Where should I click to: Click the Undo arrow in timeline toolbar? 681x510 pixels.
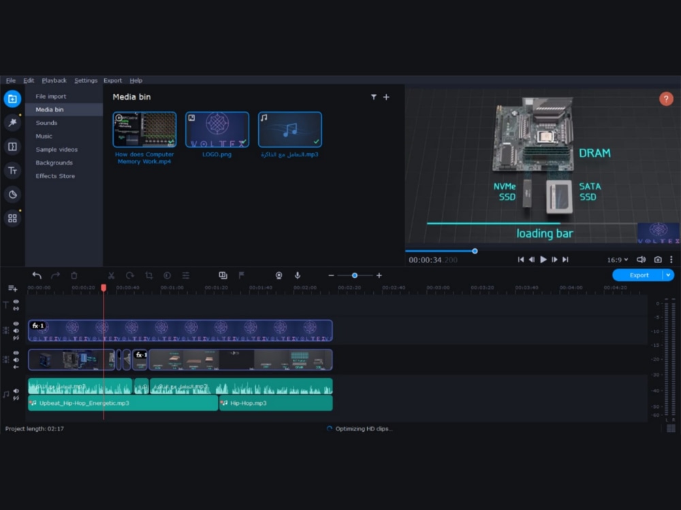click(x=37, y=275)
